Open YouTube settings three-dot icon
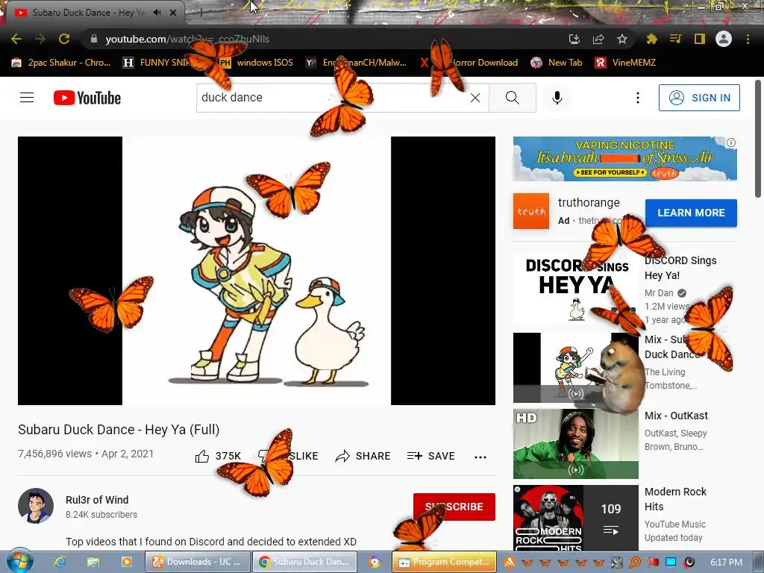 click(x=637, y=98)
